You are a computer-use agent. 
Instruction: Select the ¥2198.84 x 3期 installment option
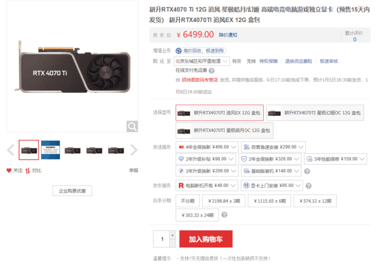[224, 201]
